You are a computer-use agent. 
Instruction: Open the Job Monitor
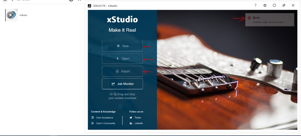pos(122,84)
